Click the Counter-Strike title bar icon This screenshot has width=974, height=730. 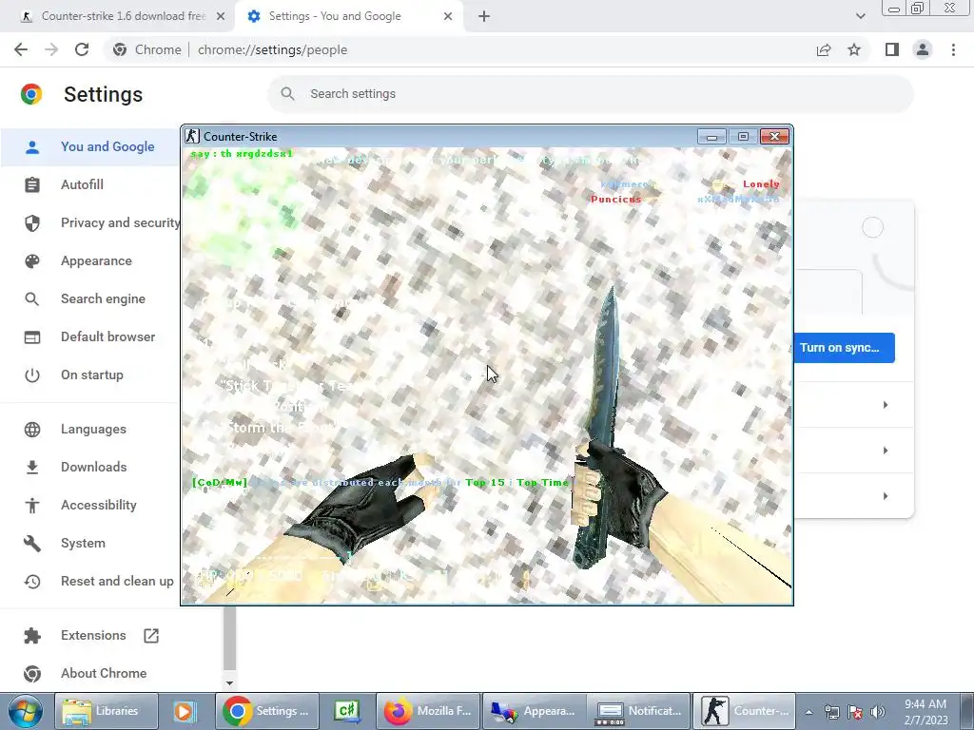tap(192, 137)
